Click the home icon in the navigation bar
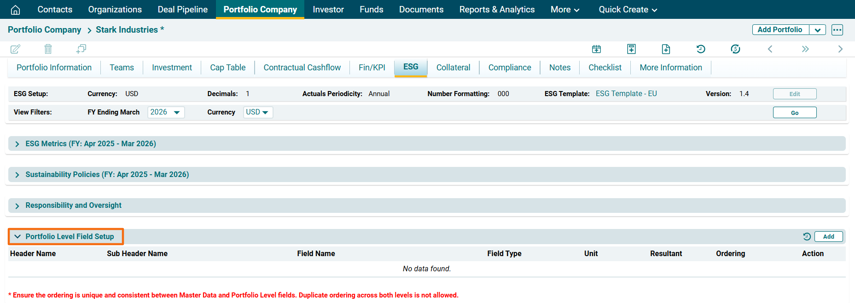The height and width of the screenshot is (303, 855). [x=15, y=10]
